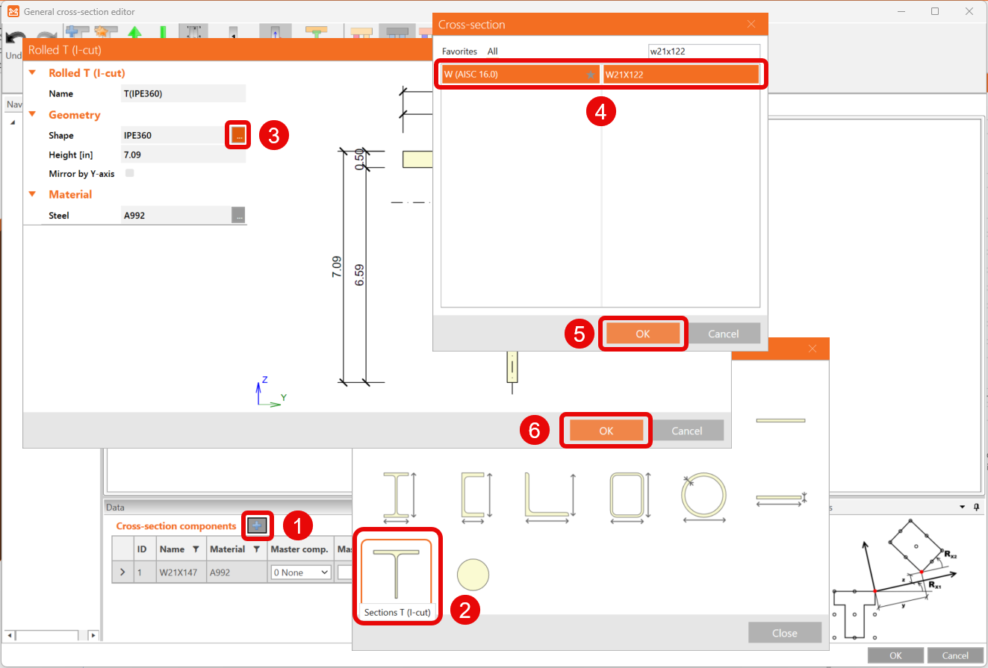Open the Master comp. dropdown showing 0 None
Viewport: 988px width, 668px height.
coord(301,572)
